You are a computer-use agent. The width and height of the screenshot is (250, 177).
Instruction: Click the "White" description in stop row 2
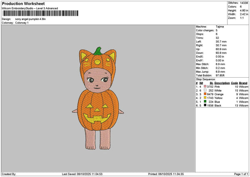tap(218, 91)
